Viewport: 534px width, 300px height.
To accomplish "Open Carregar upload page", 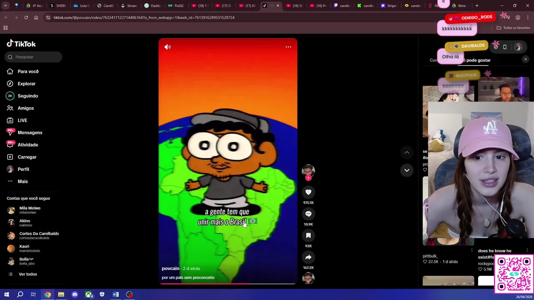I will tap(27, 157).
